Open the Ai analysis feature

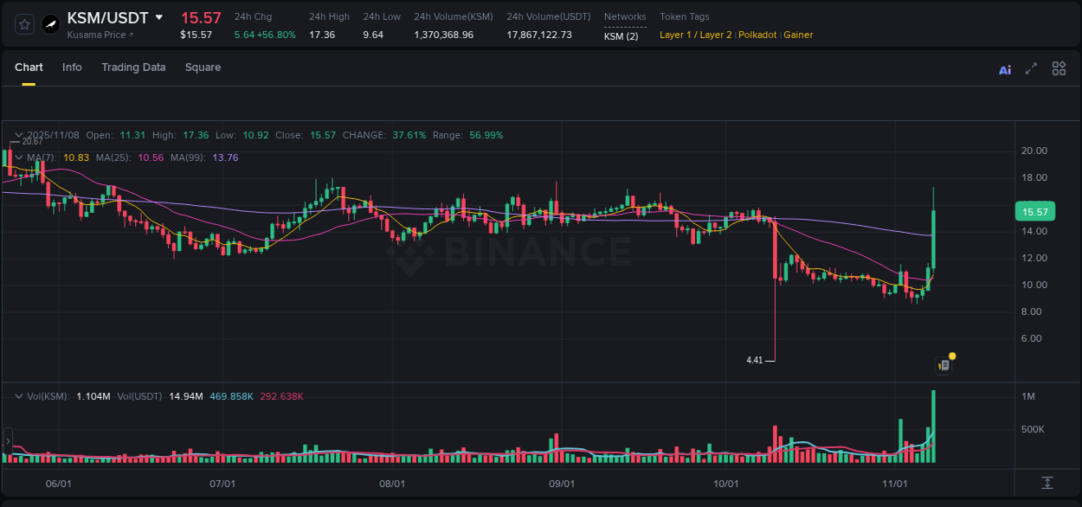(1005, 68)
